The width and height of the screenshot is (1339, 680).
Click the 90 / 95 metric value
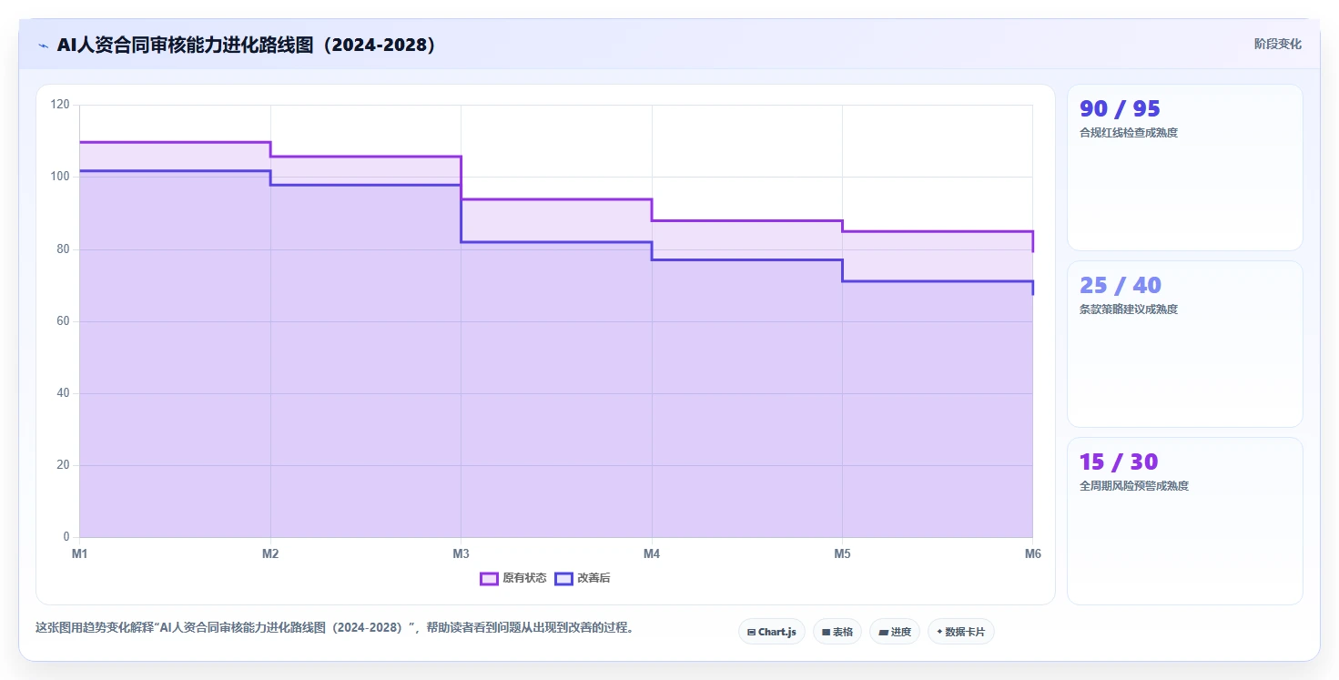pyautogui.click(x=1120, y=108)
